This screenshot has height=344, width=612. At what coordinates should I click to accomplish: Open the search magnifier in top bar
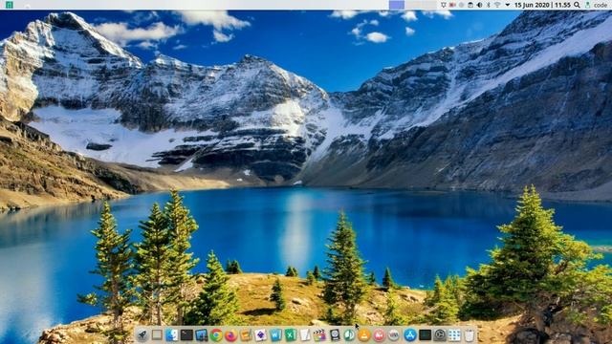pos(577,5)
